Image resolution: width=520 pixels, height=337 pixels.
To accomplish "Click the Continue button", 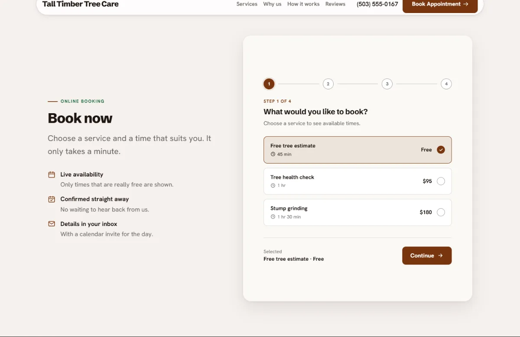I will click(x=427, y=255).
